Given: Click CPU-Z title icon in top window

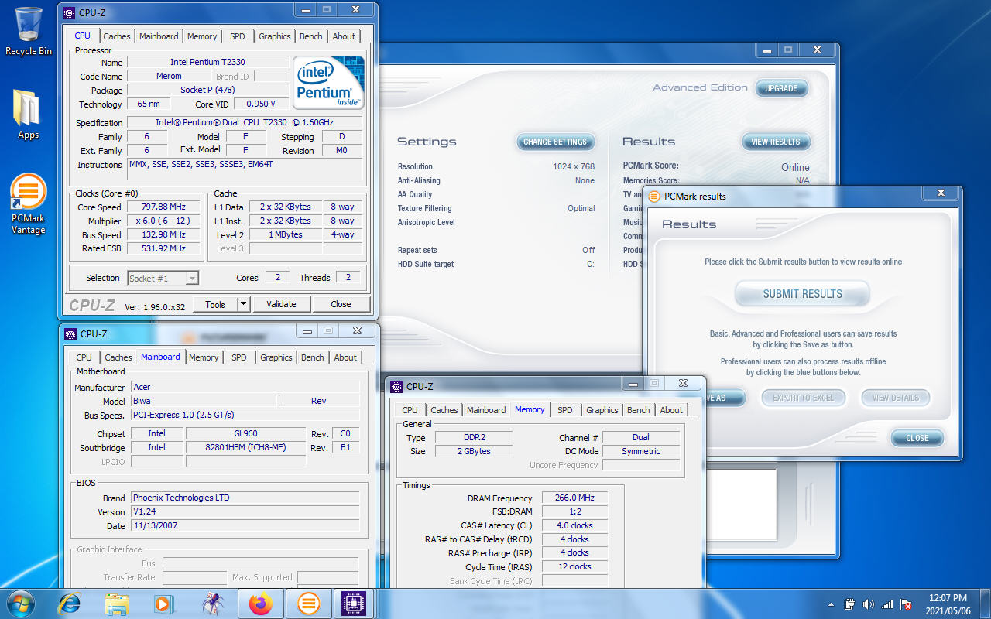Looking at the screenshot, I should click(69, 12).
